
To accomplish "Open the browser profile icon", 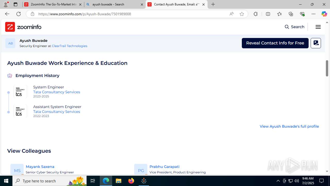I will click(x=6, y=4).
